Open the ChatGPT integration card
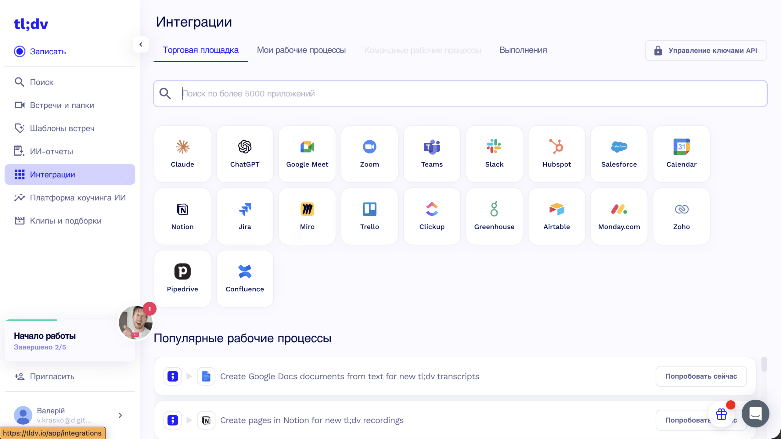 [245, 154]
